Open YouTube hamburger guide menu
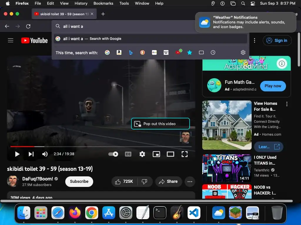The width and height of the screenshot is (301, 225). pyautogui.click(x=11, y=40)
